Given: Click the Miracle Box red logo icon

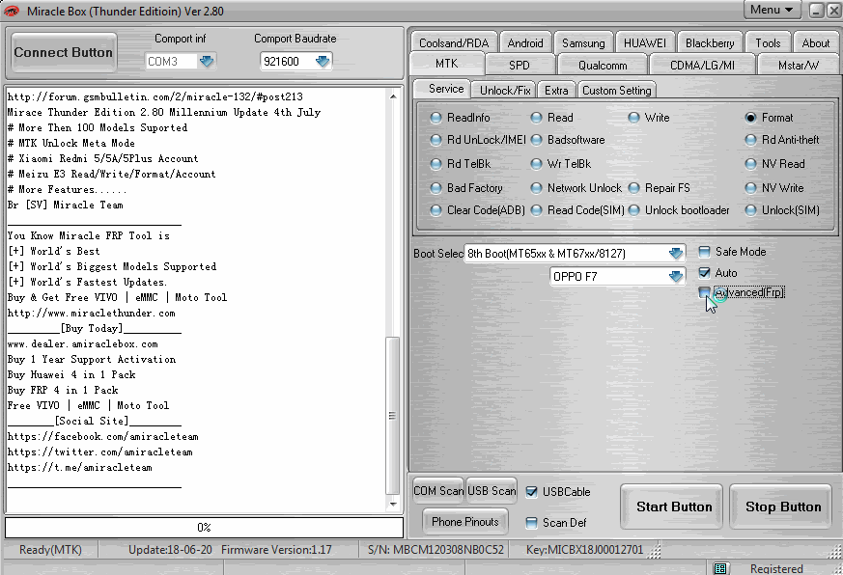Looking at the screenshot, I should [x=12, y=11].
